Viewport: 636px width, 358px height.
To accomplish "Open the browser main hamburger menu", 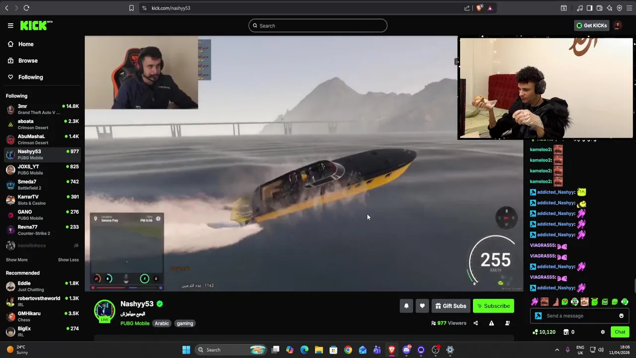I will click(x=629, y=8).
